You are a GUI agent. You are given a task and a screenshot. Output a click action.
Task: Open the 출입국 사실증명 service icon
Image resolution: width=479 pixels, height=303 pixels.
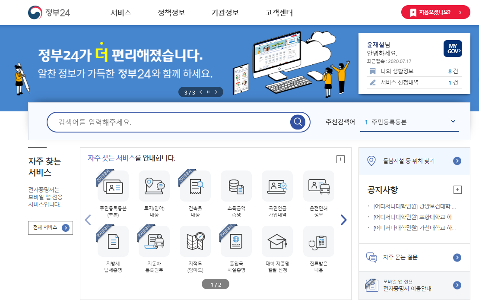tap(236, 241)
